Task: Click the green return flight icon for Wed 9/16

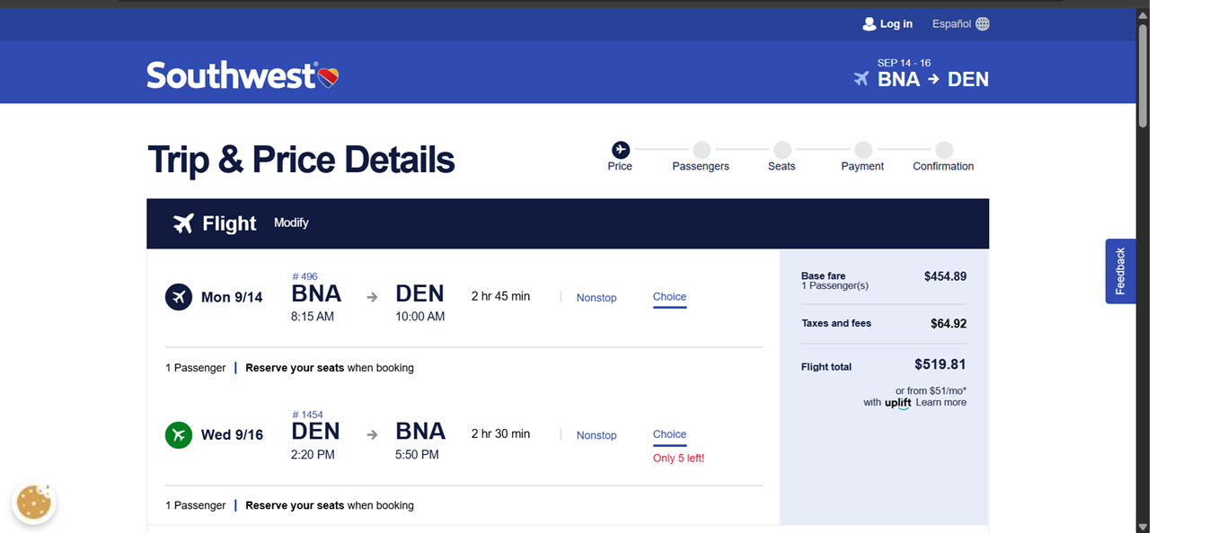Action: [x=179, y=435]
